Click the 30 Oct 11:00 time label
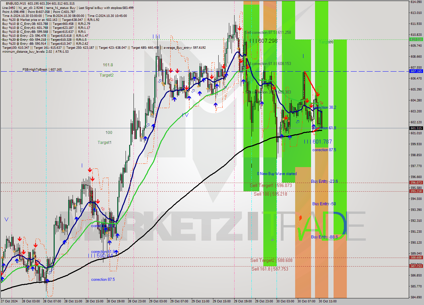Image resolution: width=424 pixels, height=305 pixels. tap(327, 301)
